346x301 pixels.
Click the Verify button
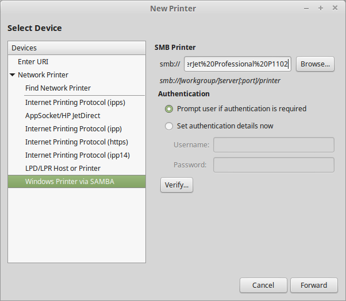[177, 185]
